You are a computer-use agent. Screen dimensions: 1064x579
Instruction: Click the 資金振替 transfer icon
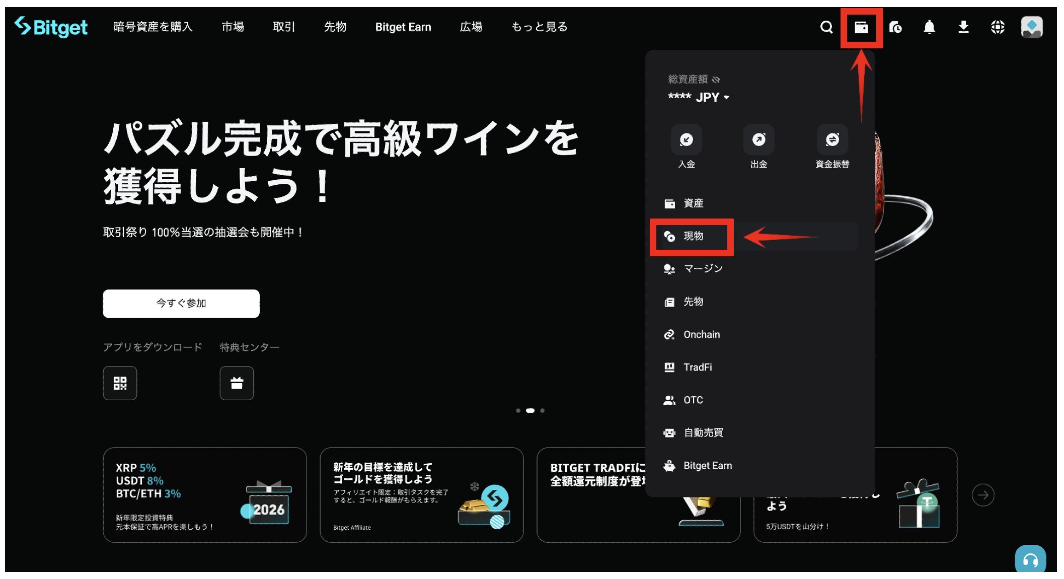tap(832, 140)
